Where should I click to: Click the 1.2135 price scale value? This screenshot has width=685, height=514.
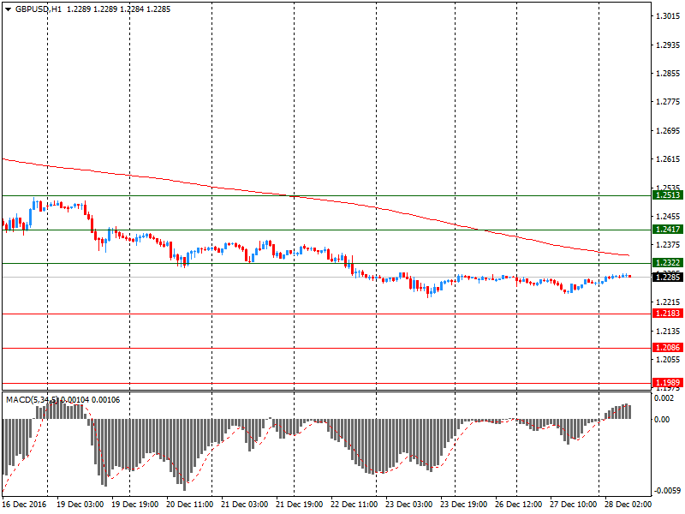click(x=668, y=331)
